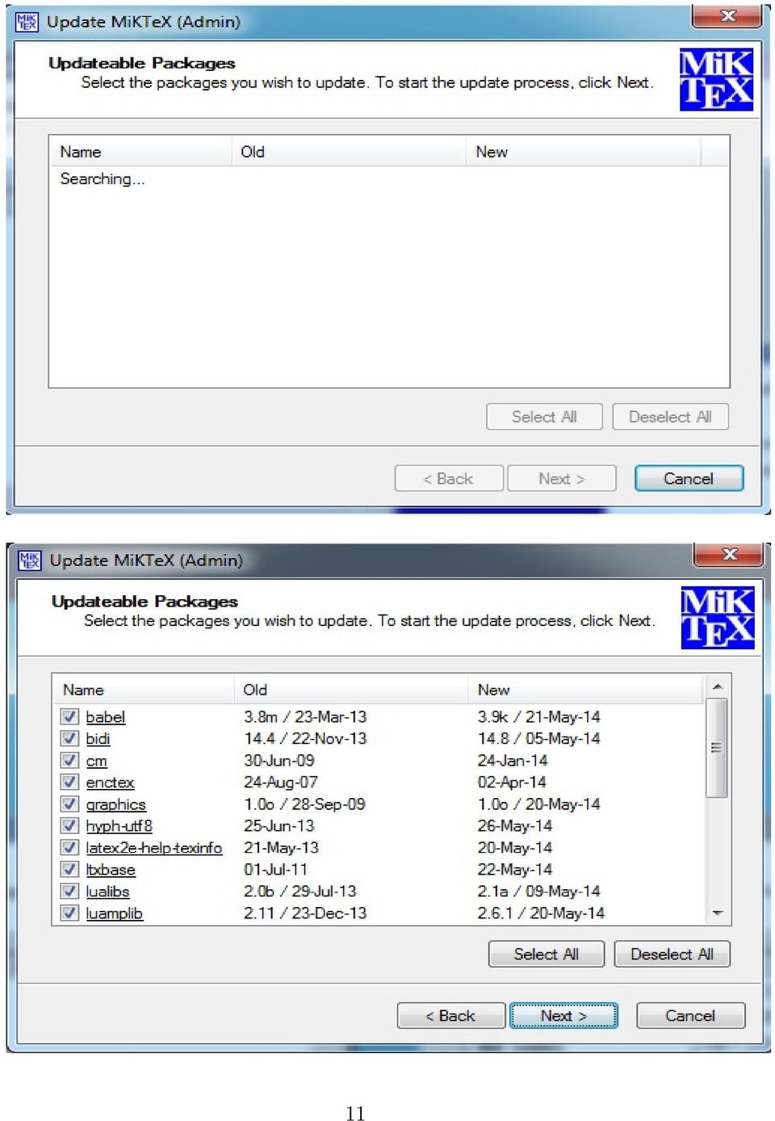Viewport: 775px width, 1121px height.
Task: Click new version 2.1a / 09-May-14
Action: [x=538, y=891]
